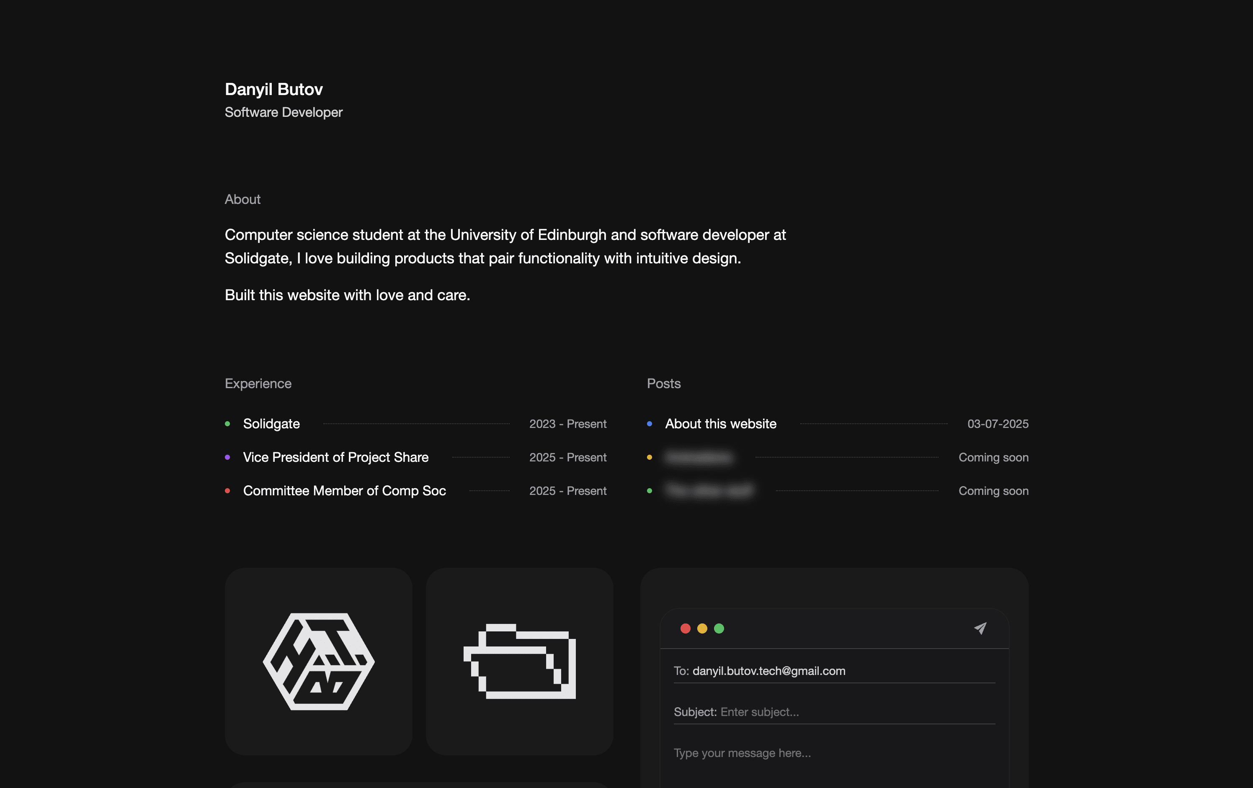This screenshot has height=788, width=1253.
Task: Click the first blurred coming soon post
Action: tap(699, 457)
